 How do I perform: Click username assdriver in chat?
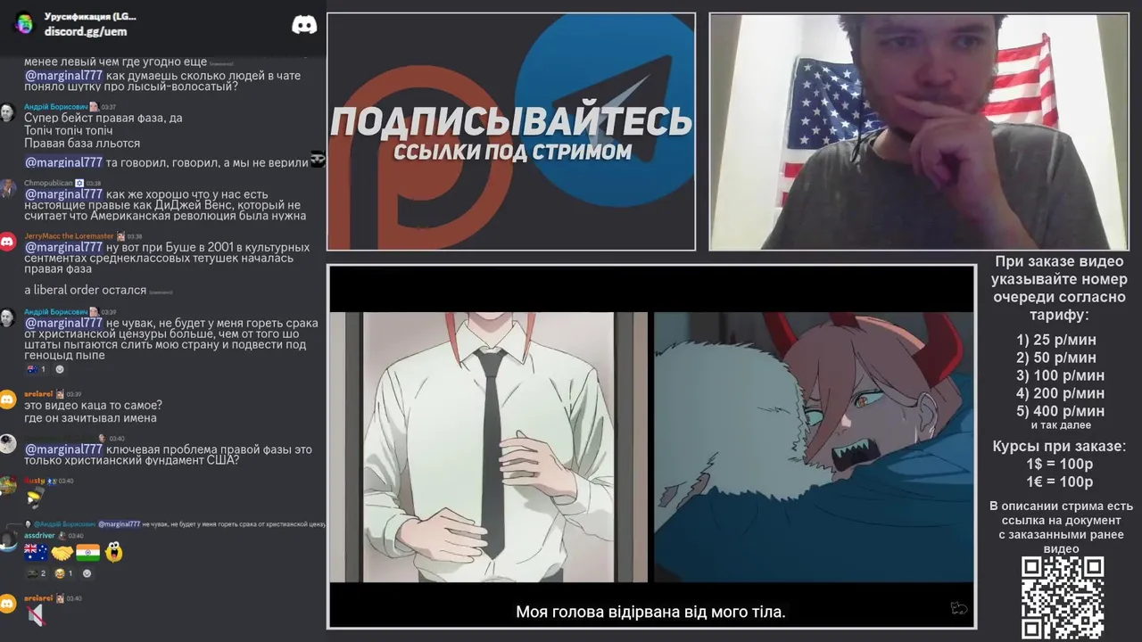pyautogui.click(x=39, y=536)
